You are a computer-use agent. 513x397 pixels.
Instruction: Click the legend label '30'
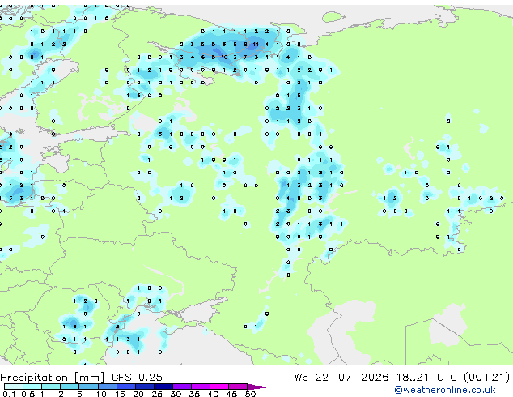[x=176, y=394]
